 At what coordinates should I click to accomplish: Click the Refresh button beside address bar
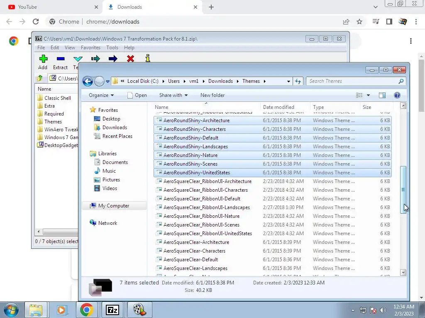(x=298, y=81)
